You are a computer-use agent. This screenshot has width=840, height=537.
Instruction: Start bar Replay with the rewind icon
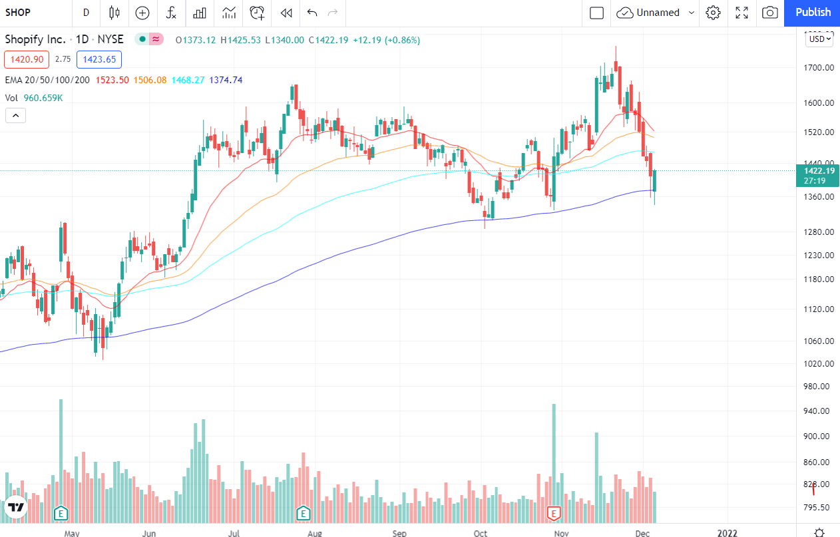click(286, 13)
